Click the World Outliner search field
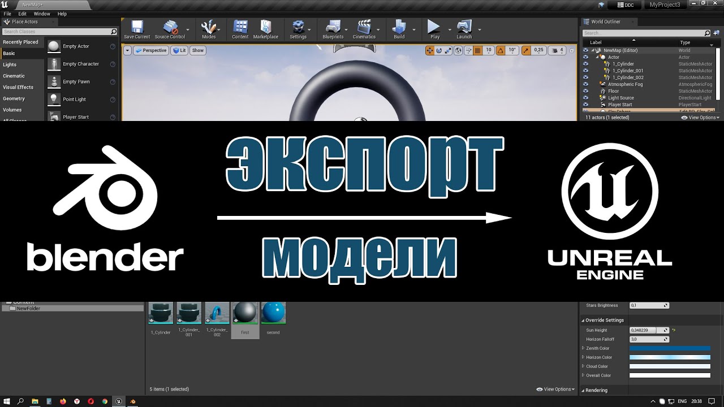Screen dimensions: 724x407 (x=646, y=33)
